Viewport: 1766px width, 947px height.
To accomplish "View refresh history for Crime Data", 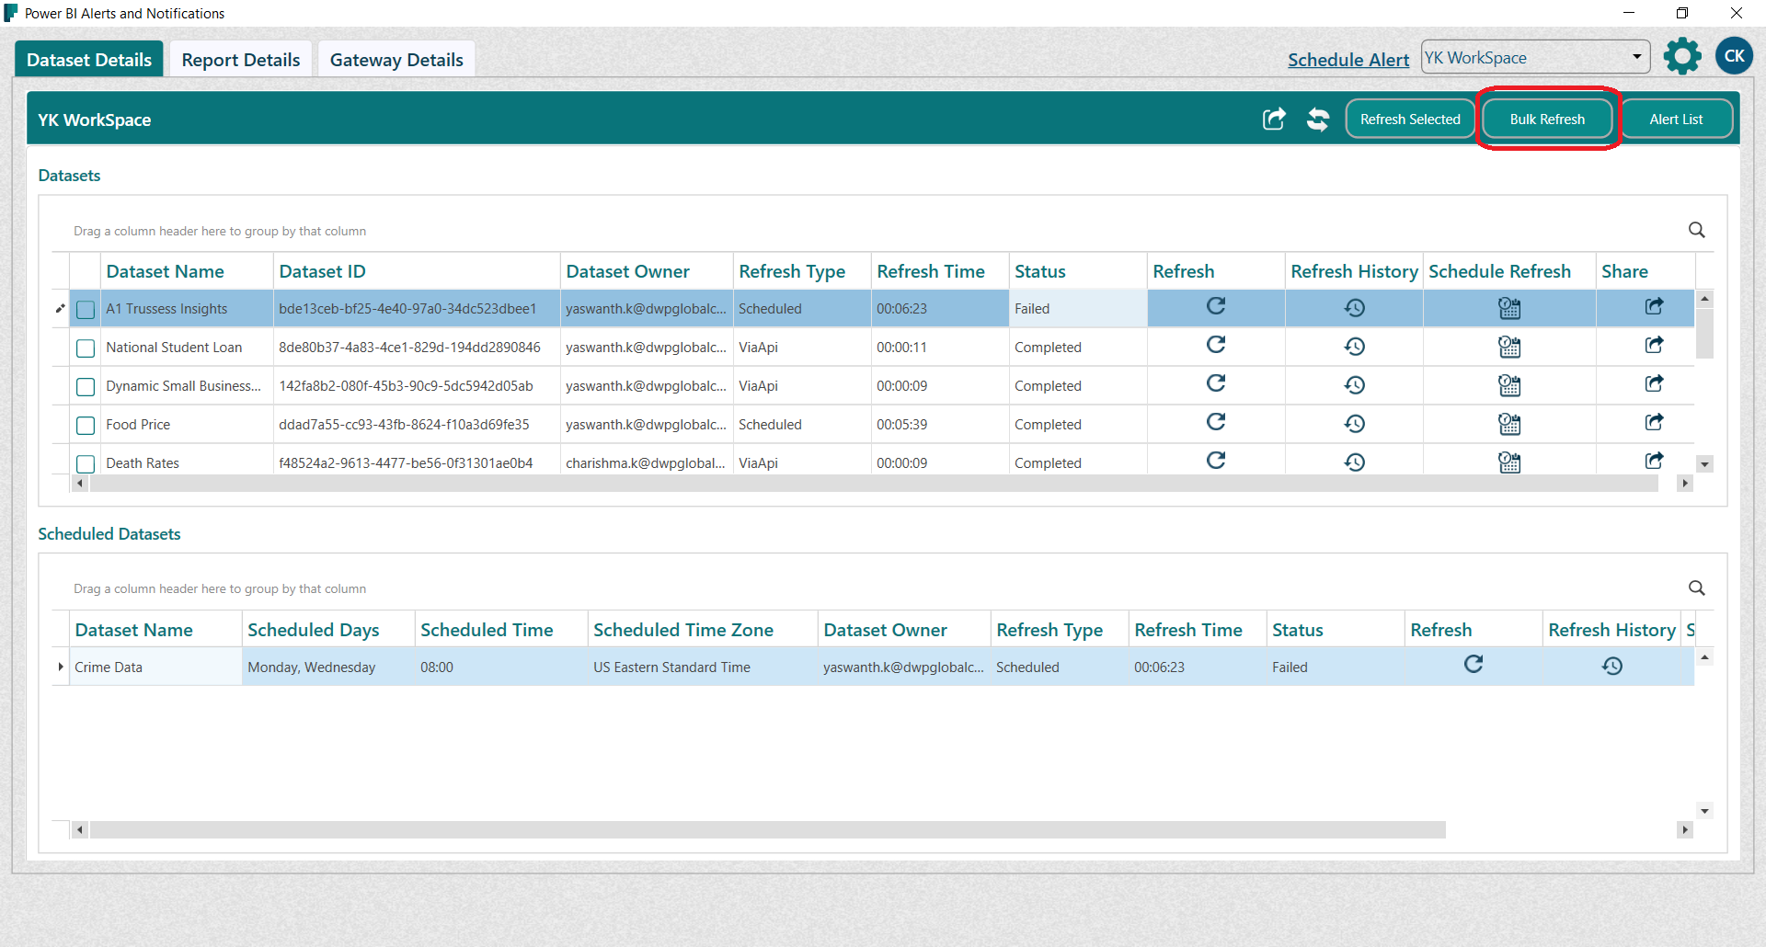I will pos(1611,667).
